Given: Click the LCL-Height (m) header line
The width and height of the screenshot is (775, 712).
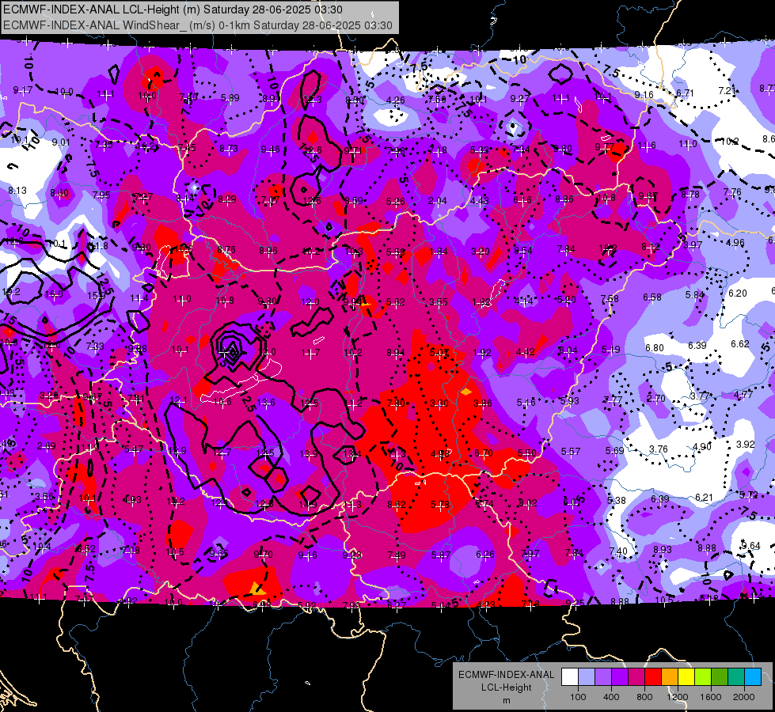Looking at the screenshot, I should point(173,9).
